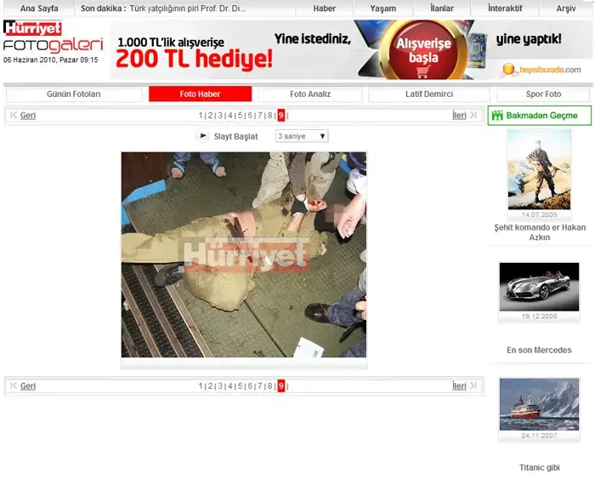
Task: Open the Mercedes car thumbnail
Action: point(539,287)
